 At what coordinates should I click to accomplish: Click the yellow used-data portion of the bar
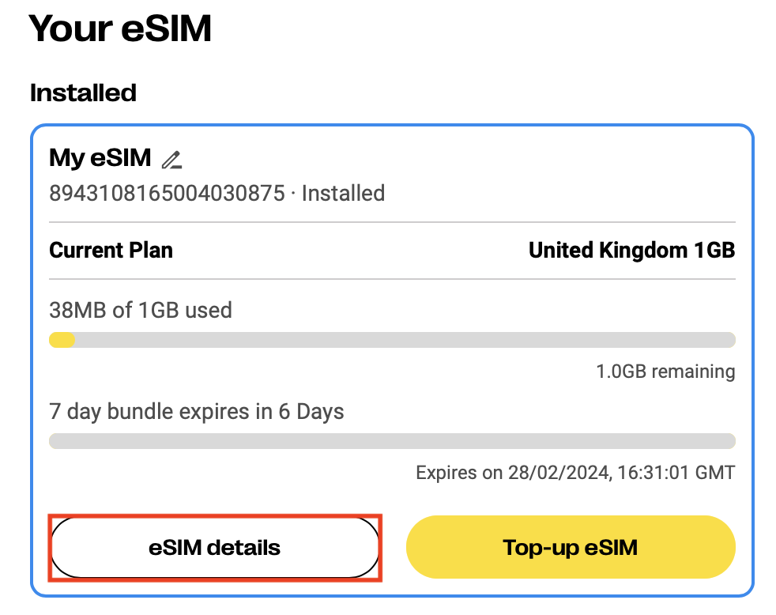point(62,340)
